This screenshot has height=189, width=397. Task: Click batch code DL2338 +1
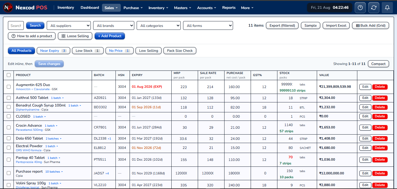point(102,138)
